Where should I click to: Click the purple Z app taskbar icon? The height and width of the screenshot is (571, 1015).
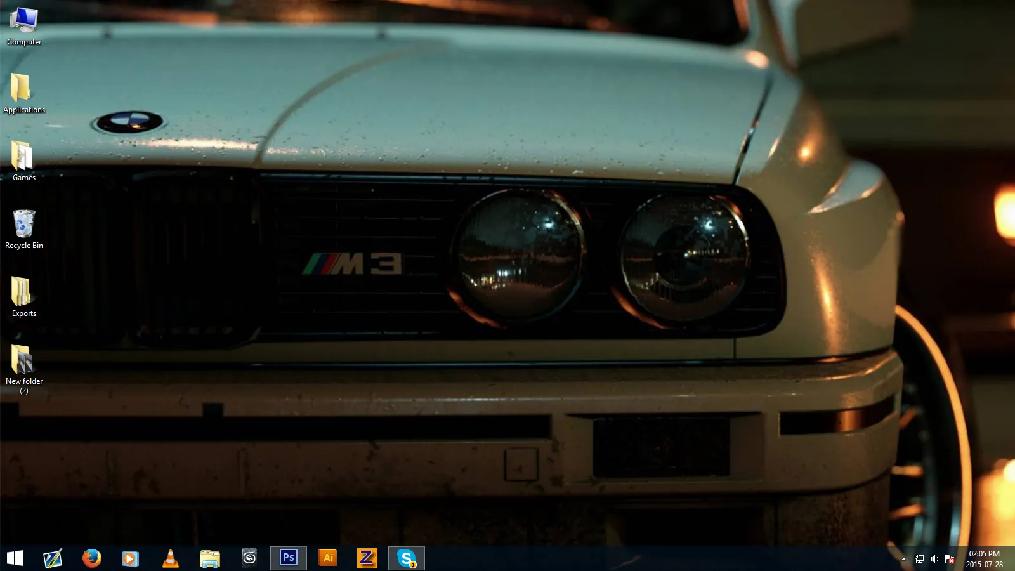point(367,558)
